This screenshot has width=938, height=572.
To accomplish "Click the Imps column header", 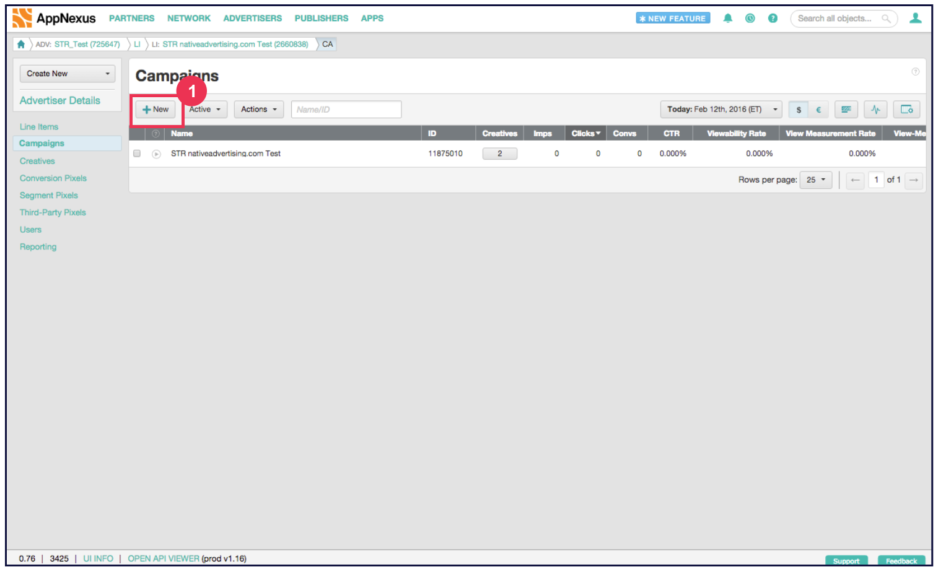I will [x=543, y=133].
